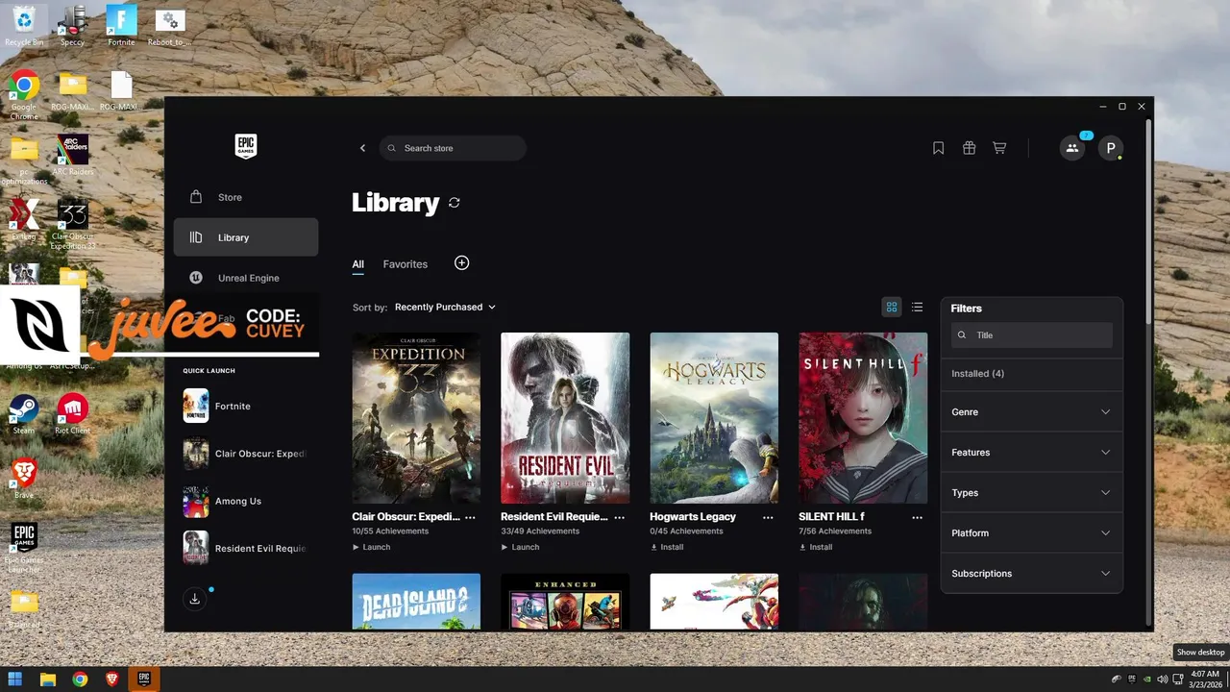Click the Title filter search field
Viewport: 1230px width, 692px height.
(1031, 335)
